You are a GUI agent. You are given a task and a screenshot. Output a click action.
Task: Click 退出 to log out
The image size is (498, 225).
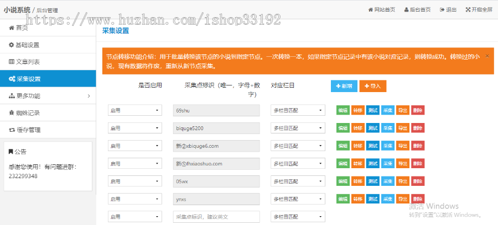coord(448,9)
